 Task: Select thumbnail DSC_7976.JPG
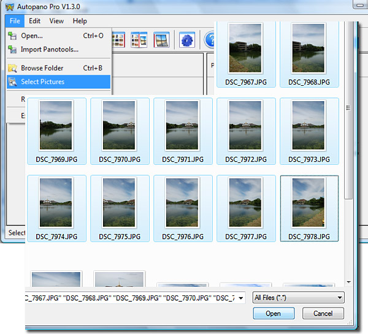[x=183, y=208]
